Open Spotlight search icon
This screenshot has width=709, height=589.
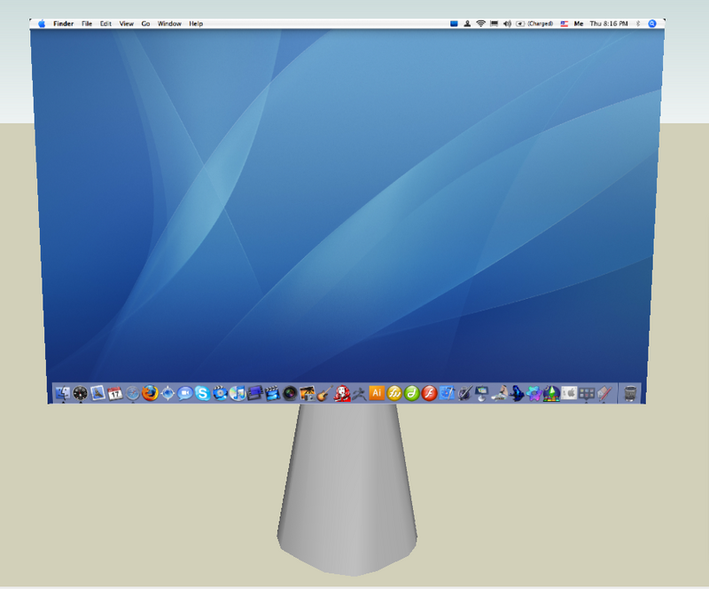[x=652, y=24]
